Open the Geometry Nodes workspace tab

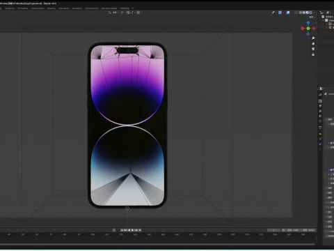[x=109, y=8]
